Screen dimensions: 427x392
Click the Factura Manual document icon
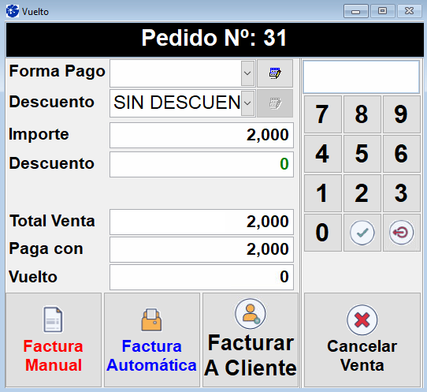(x=53, y=319)
